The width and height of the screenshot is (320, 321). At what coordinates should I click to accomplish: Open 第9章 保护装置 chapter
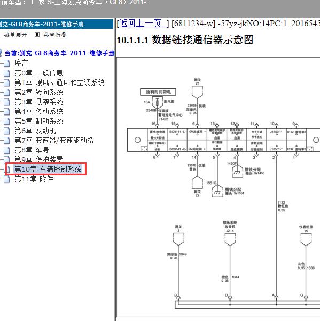38,159
